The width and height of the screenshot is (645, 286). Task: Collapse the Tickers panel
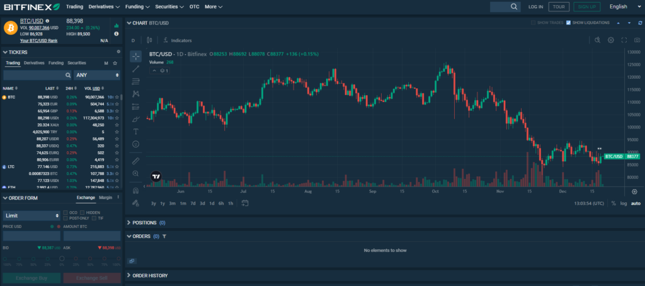click(5, 52)
